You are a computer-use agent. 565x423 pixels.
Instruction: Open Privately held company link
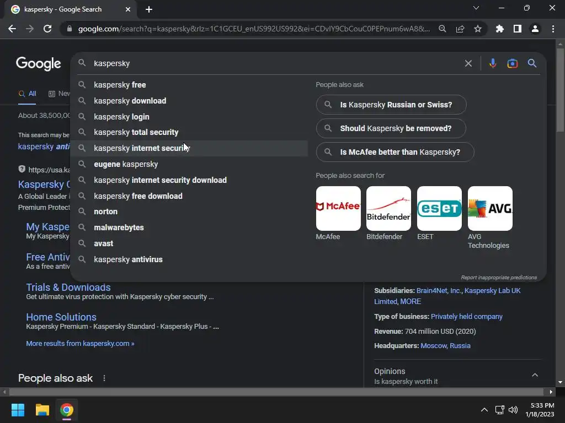pos(467,317)
